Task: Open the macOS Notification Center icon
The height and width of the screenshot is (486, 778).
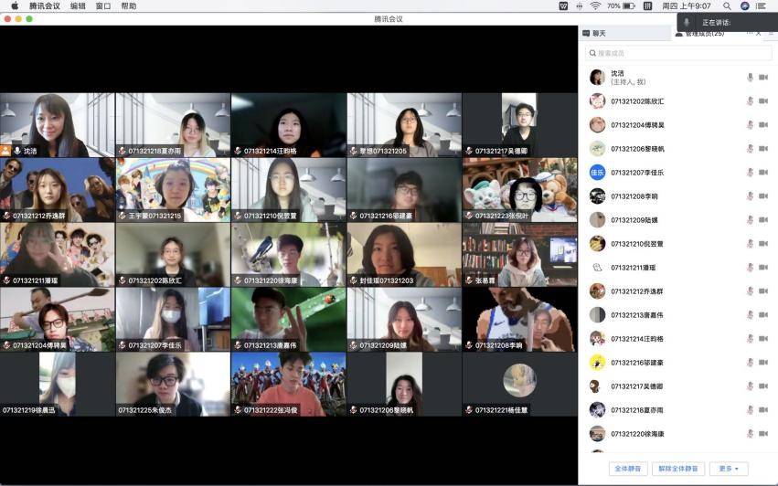Action: tap(760, 5)
